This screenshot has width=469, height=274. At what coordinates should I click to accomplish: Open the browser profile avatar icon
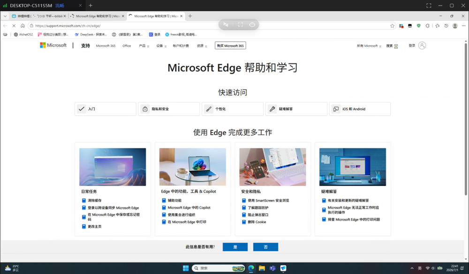coord(455,26)
